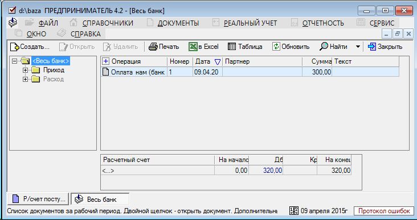The width and height of the screenshot is (417, 220).
Task: Click the plus icon in Операция header
Action: pos(106,61)
